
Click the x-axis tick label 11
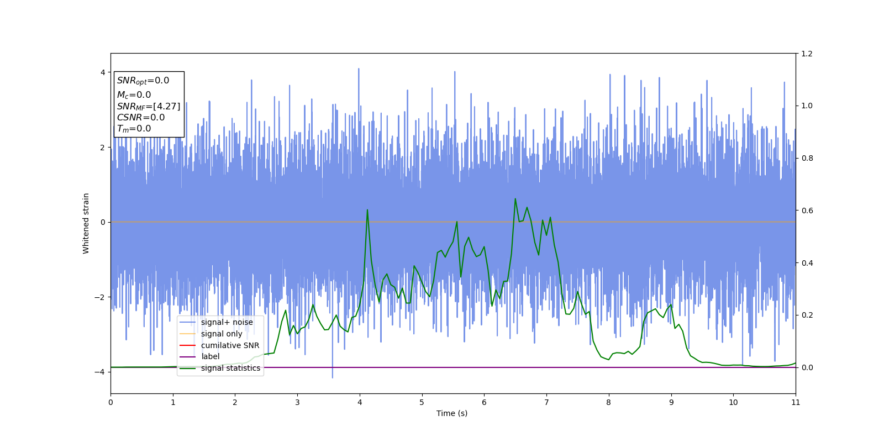796,402
